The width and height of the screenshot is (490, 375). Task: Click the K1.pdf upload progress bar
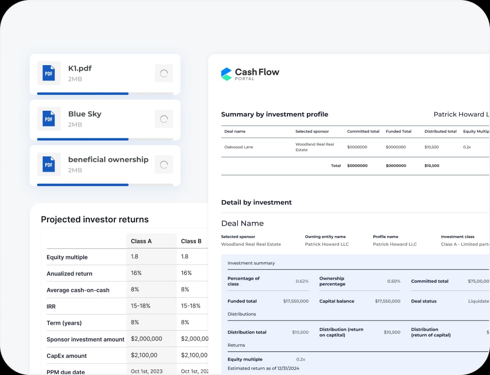pyautogui.click(x=82, y=94)
